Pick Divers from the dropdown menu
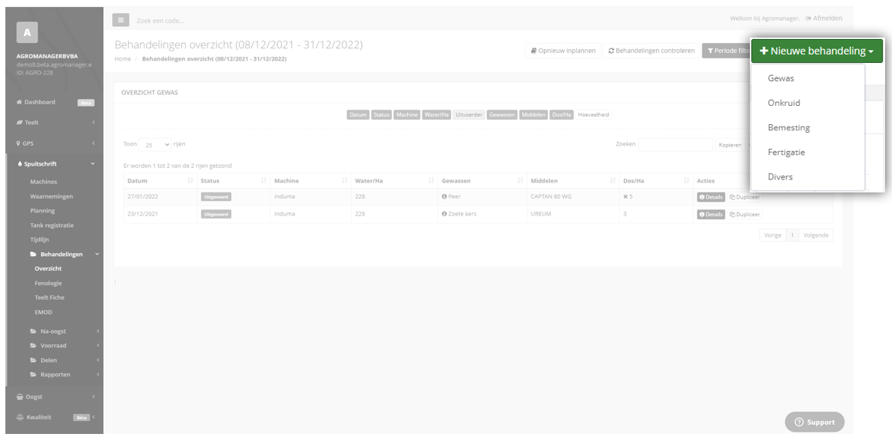The width and height of the screenshot is (892, 447). pyautogui.click(x=780, y=176)
